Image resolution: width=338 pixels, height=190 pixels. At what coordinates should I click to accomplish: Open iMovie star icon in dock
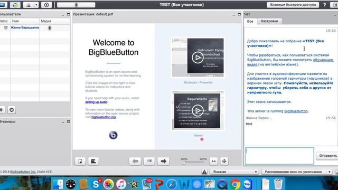(x=134, y=184)
